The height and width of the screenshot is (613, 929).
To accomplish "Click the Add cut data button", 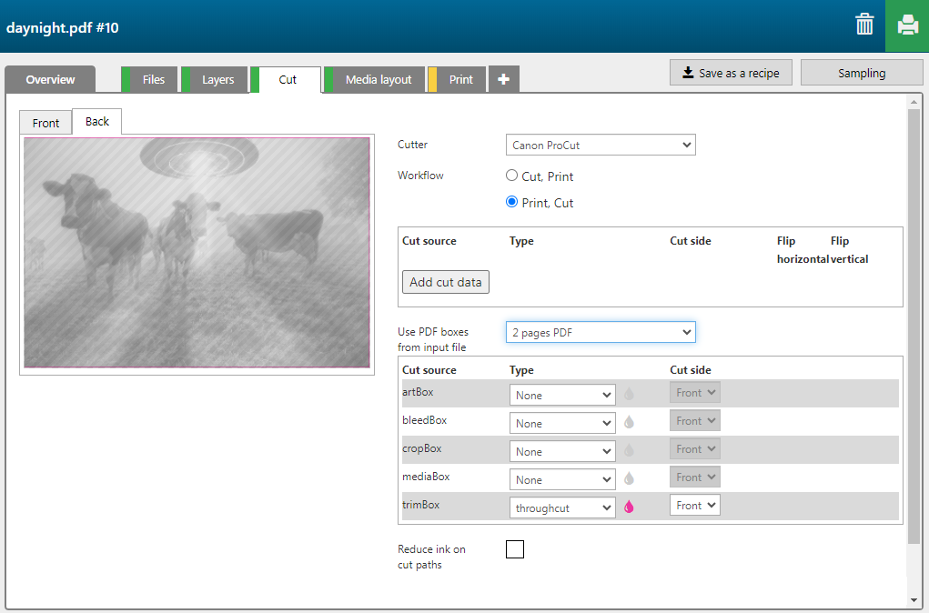I will pyautogui.click(x=446, y=282).
